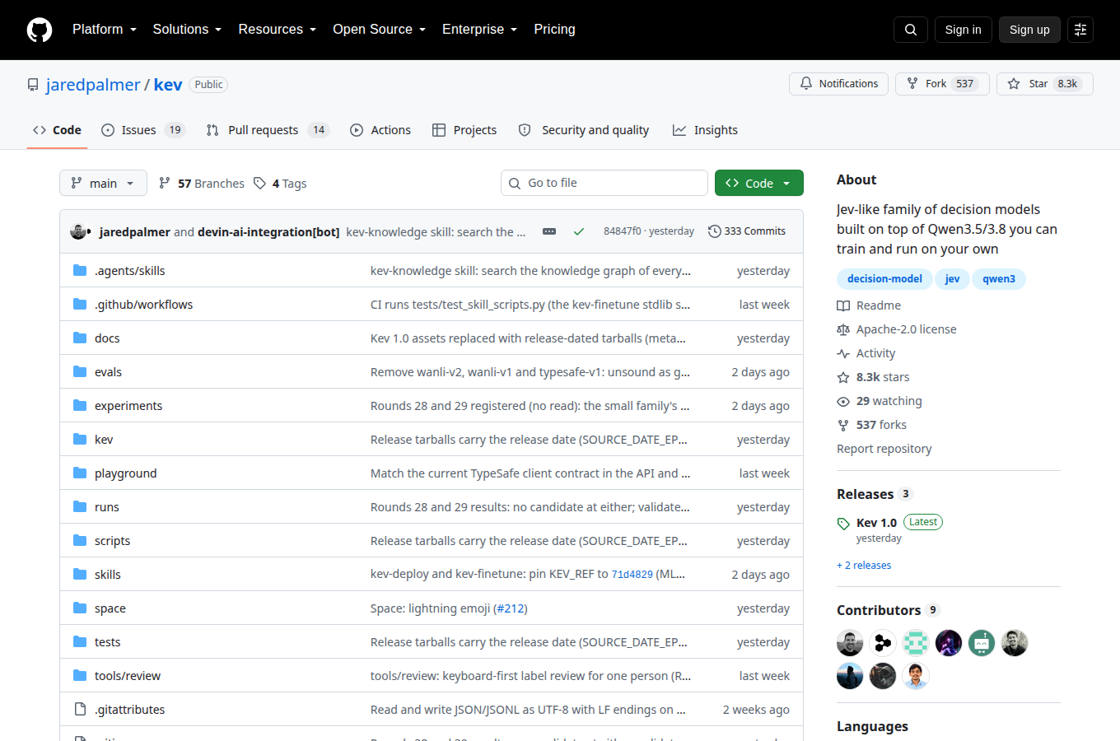Open the main branch selector dropdown

[x=103, y=183]
